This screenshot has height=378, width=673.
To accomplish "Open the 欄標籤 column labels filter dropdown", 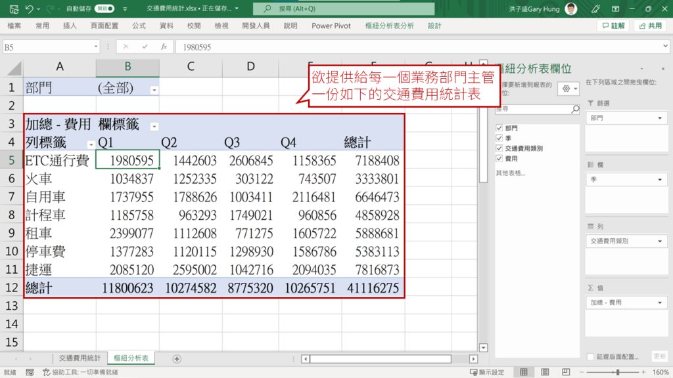I will [x=154, y=127].
